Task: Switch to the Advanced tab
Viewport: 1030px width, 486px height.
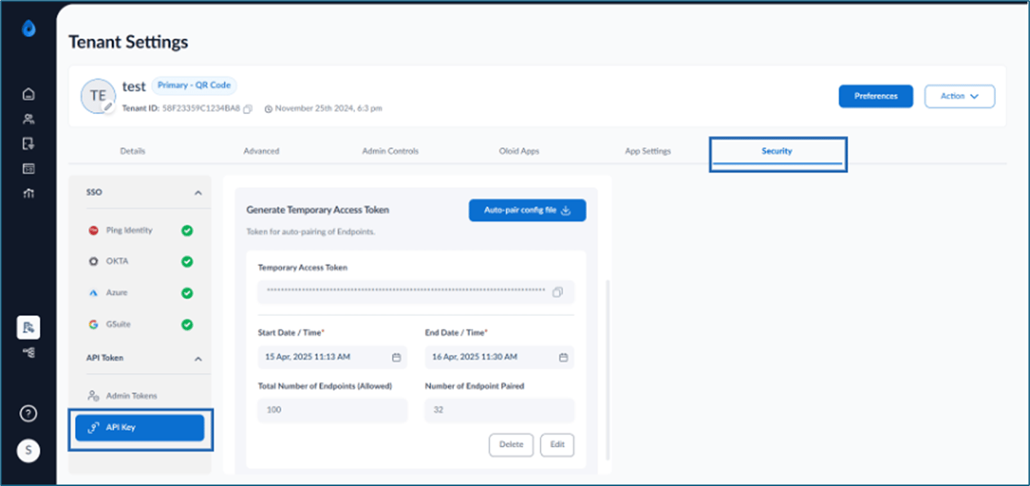Action: tap(261, 151)
